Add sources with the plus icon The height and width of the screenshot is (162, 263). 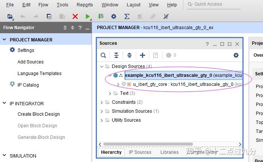click(143, 55)
